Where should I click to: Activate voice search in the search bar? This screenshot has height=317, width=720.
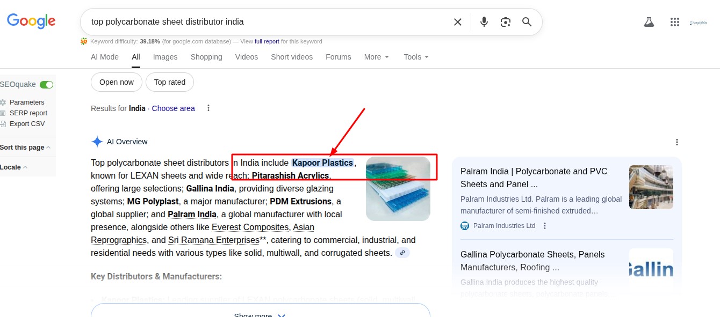pyautogui.click(x=484, y=21)
